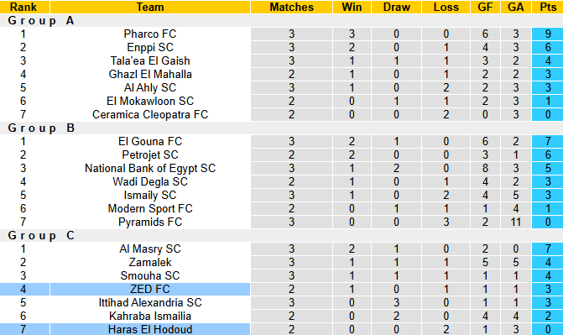Image resolution: width=563 pixels, height=335 pixels.
Task: Select Al Ahly SC team name
Action: pyautogui.click(x=150, y=87)
